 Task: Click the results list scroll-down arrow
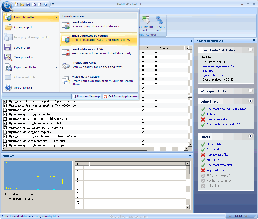pos(190,144)
